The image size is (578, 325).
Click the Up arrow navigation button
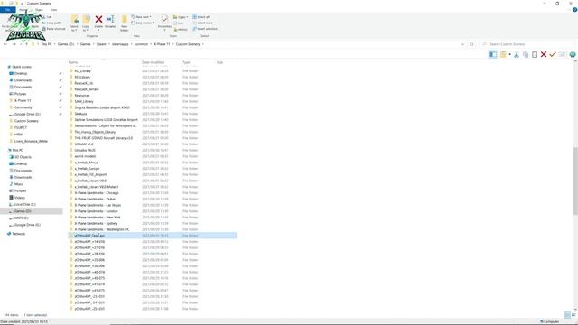(x=26, y=44)
